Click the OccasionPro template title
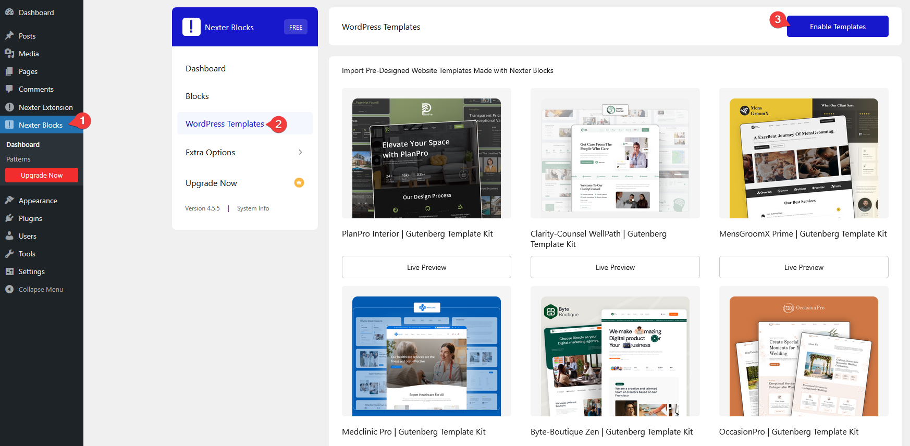The width and height of the screenshot is (910, 446). pyautogui.click(x=789, y=432)
